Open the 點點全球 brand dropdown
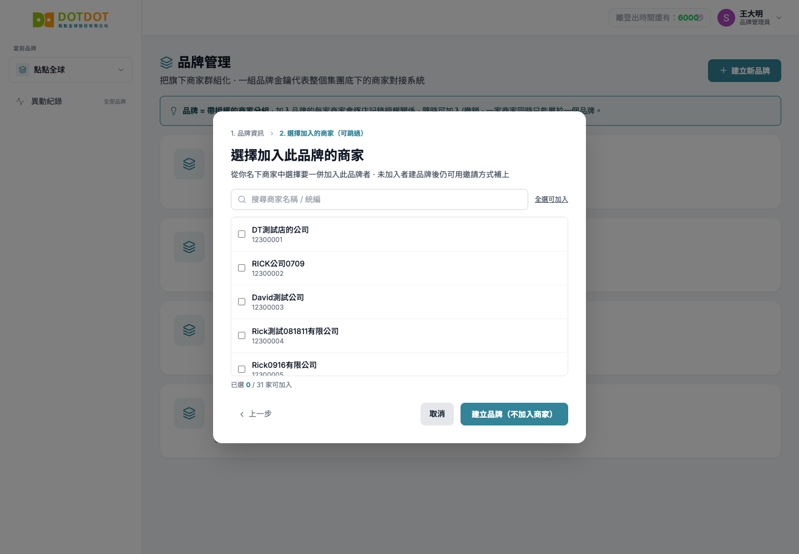 [x=70, y=70]
